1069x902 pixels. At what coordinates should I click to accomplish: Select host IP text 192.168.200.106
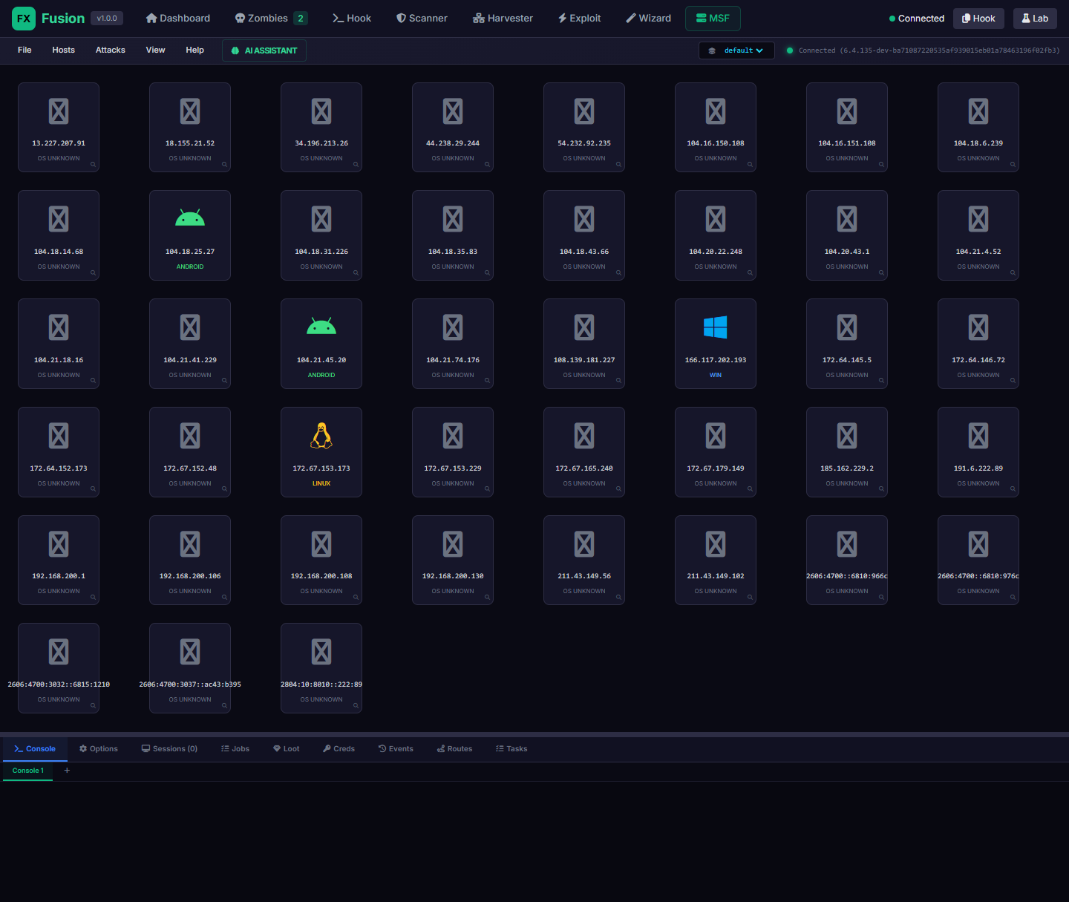pos(190,576)
